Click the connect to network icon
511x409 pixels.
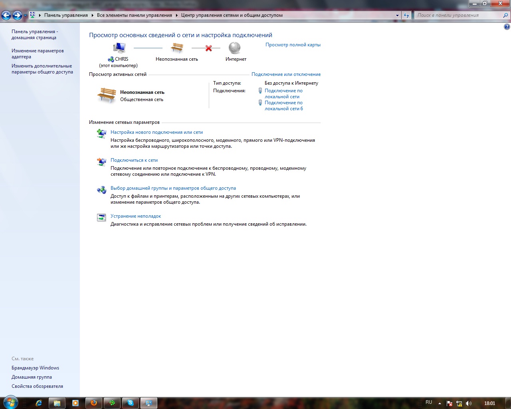point(101,161)
